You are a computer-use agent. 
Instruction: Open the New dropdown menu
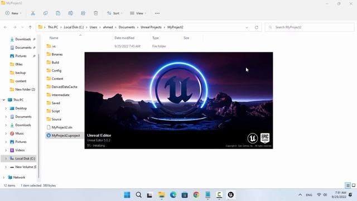[x=13, y=13]
